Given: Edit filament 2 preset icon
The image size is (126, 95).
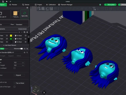Looking at the screenshot, I should click(x=26, y=36).
